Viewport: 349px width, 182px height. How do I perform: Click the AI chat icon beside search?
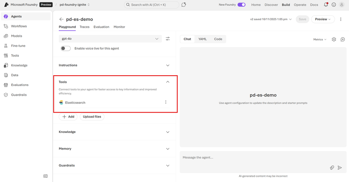[x=184, y=5]
